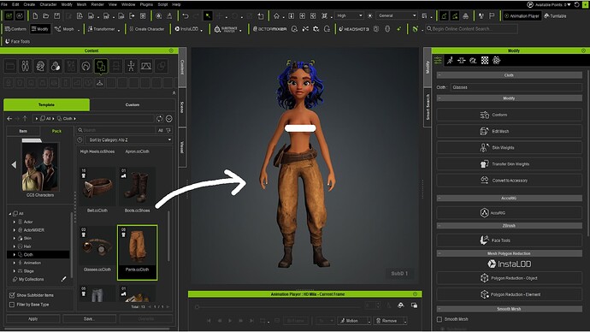Image resolution: width=590 pixels, height=332 pixels.
Task: Click the Polygon Reduction - Object button
Action: point(509,278)
